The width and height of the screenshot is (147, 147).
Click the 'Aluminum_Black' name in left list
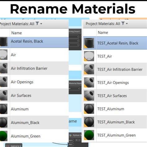25,123
